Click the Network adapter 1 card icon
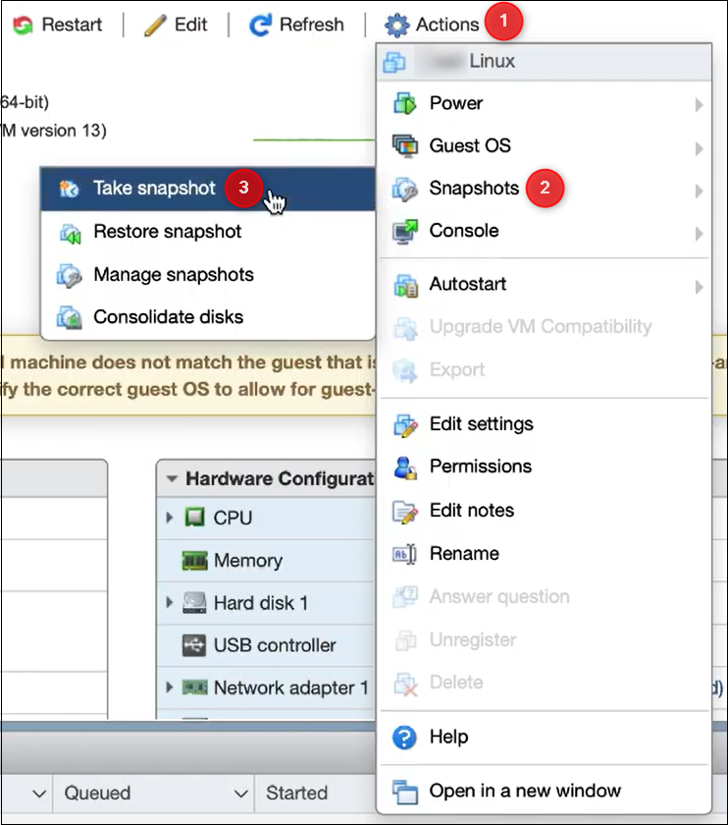This screenshot has width=728, height=825. click(x=194, y=687)
